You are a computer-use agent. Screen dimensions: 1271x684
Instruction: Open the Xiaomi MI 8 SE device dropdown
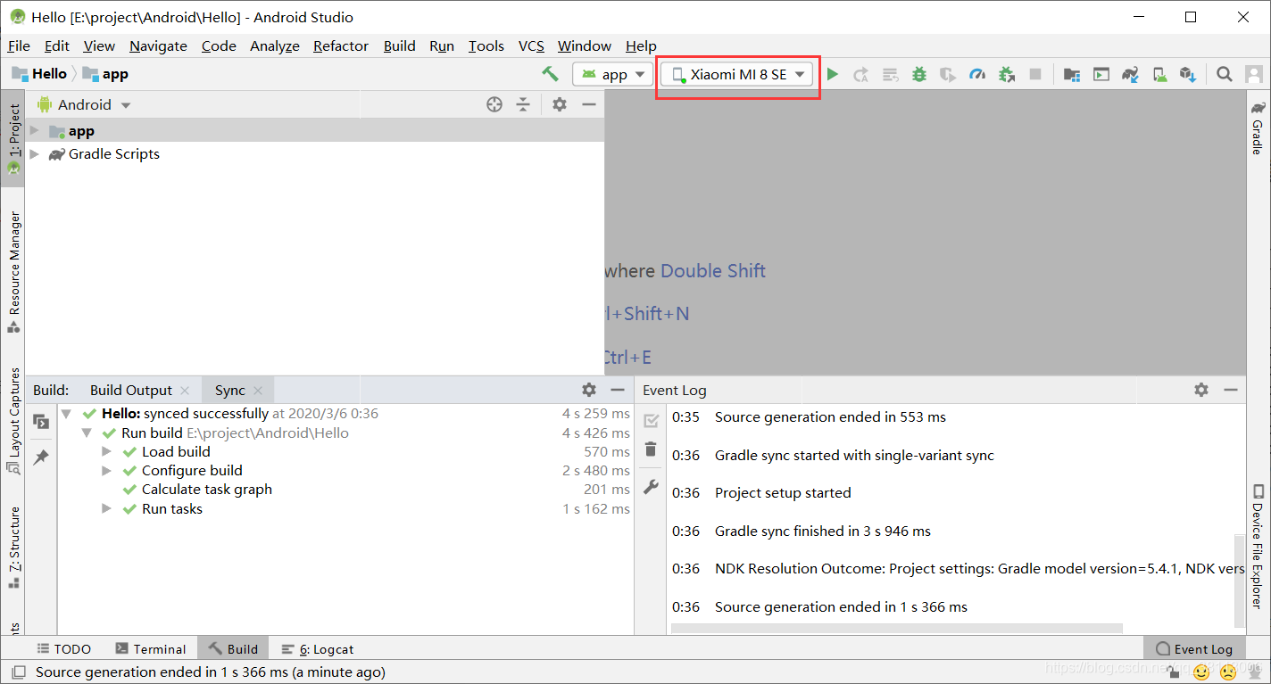pos(738,74)
